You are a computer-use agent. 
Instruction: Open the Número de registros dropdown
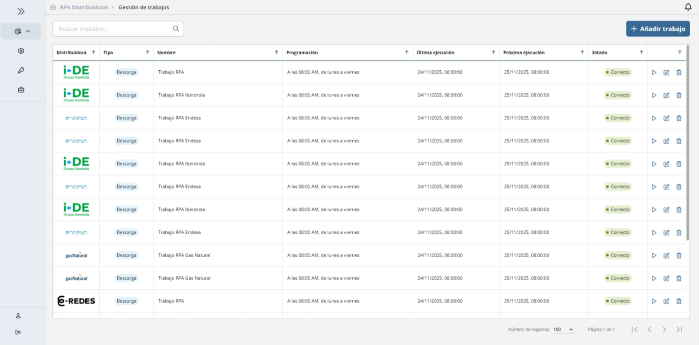coord(564,330)
